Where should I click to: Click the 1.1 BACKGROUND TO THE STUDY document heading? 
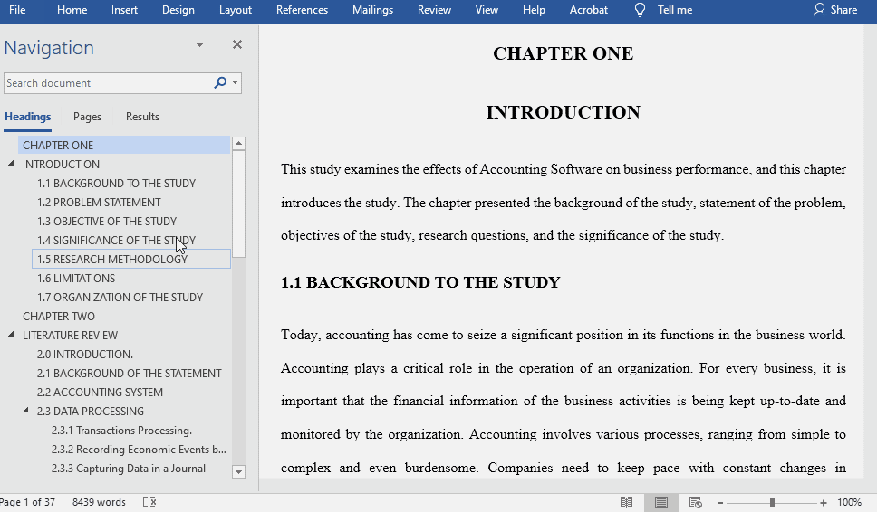point(420,282)
